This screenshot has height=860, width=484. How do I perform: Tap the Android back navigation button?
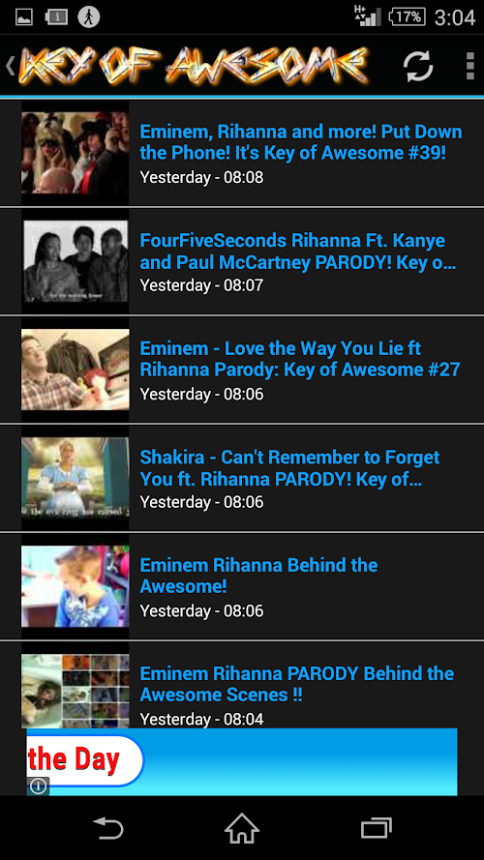click(108, 828)
